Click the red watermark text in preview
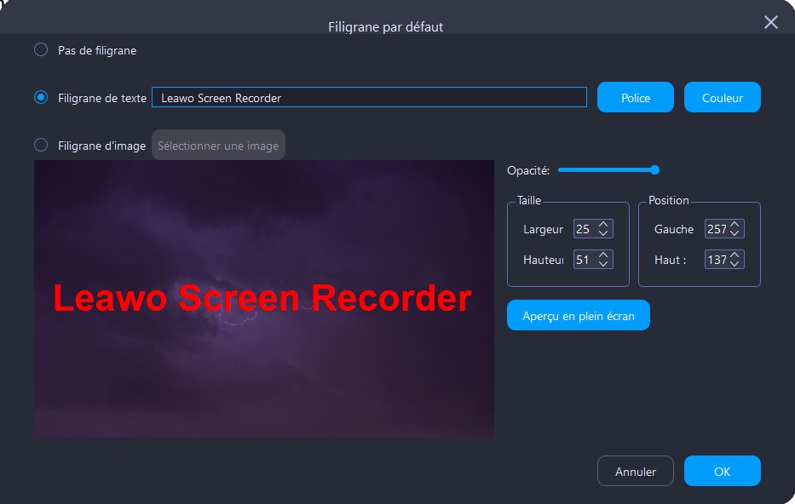795x504 pixels. [x=262, y=298]
